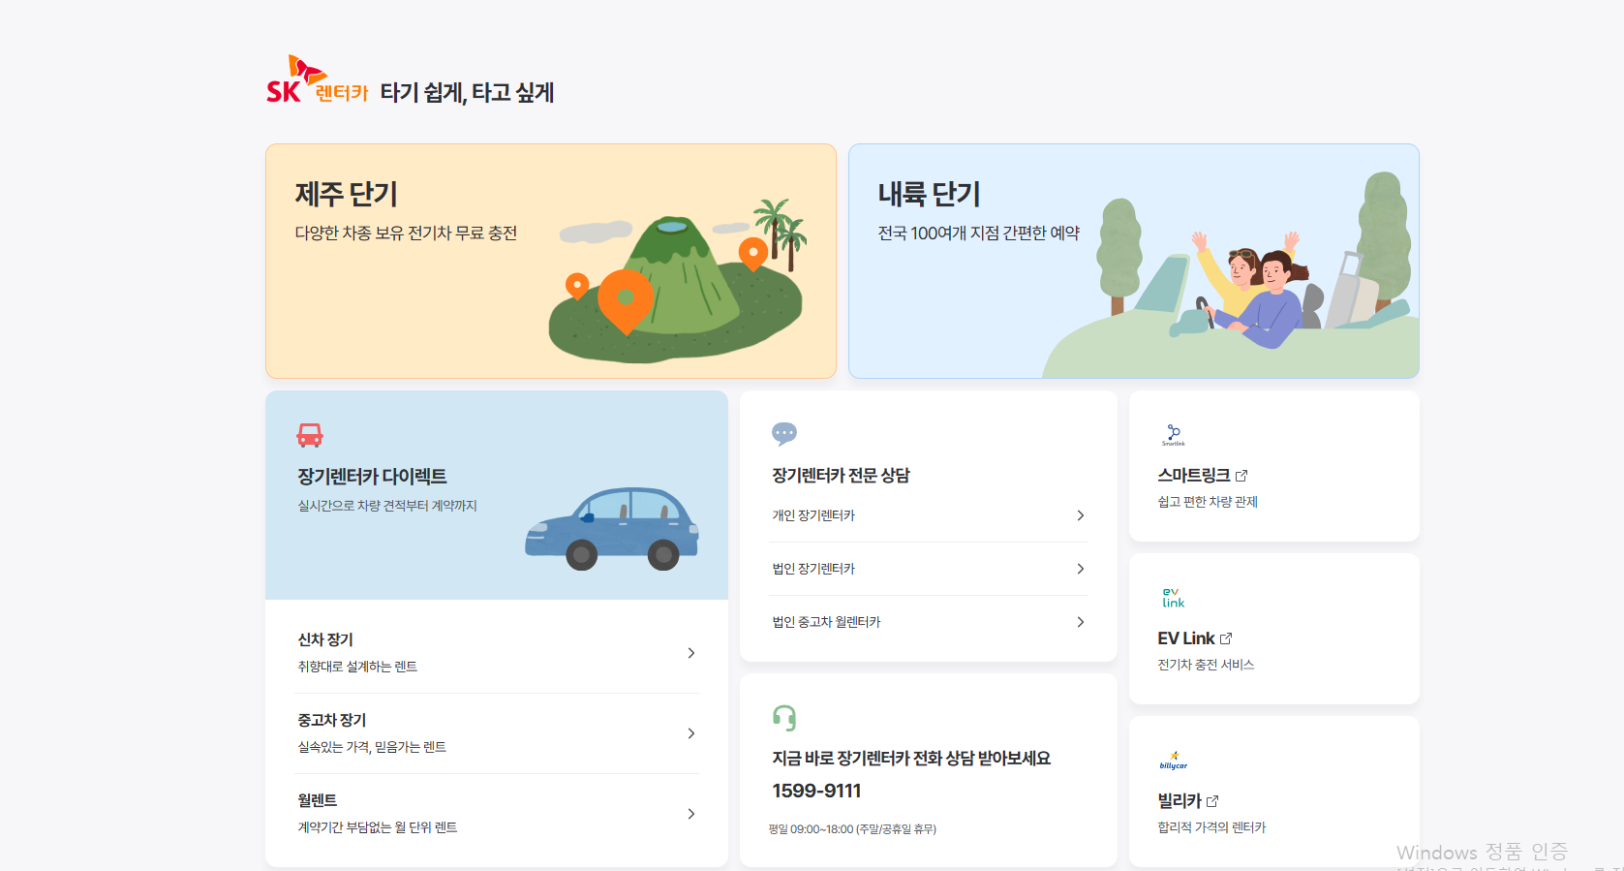Click the green headset icon
The width and height of the screenshot is (1624, 871).
(784, 717)
